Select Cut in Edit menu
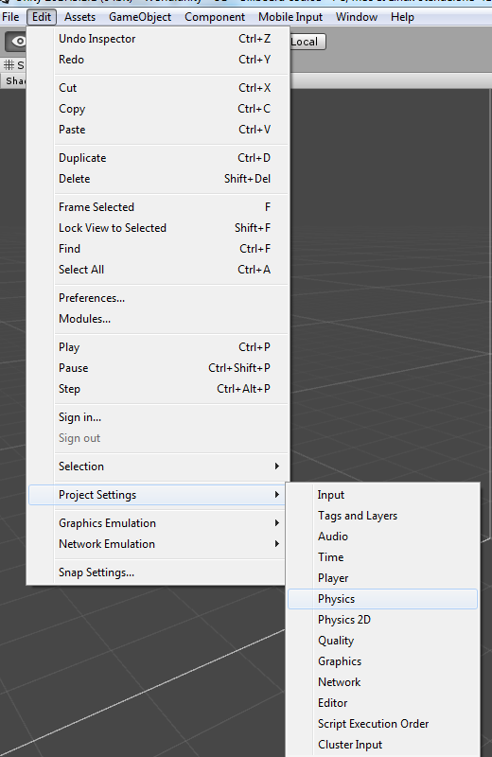This screenshot has width=492, height=757. click(x=159, y=88)
